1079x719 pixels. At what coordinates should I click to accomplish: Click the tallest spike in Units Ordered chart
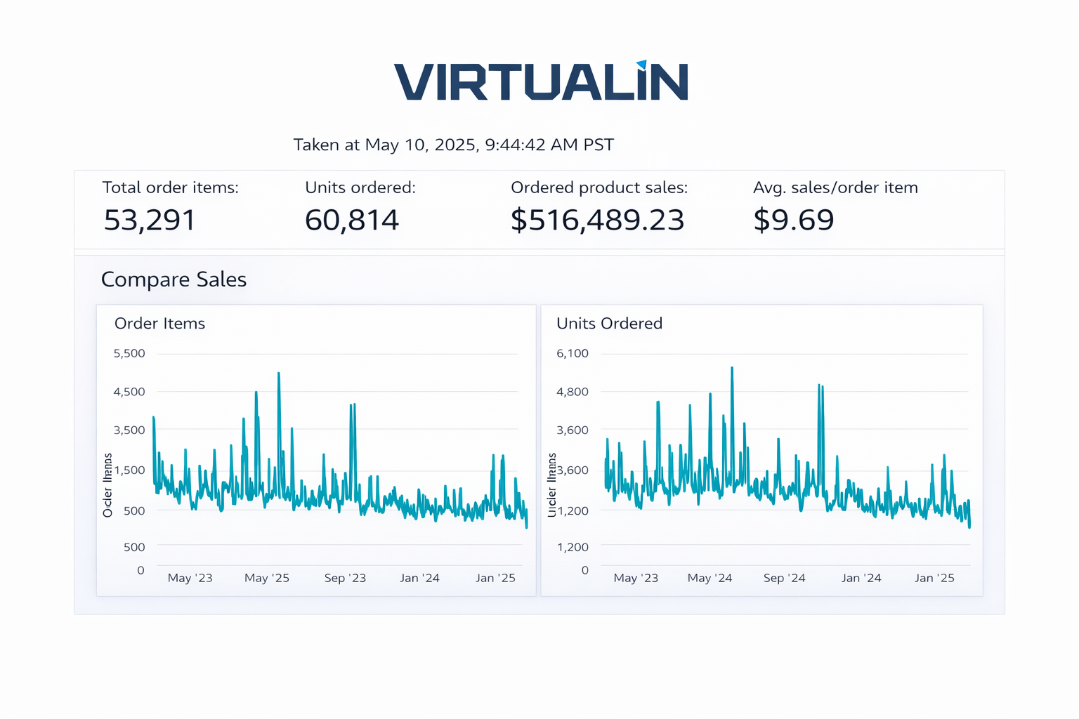coord(732,369)
